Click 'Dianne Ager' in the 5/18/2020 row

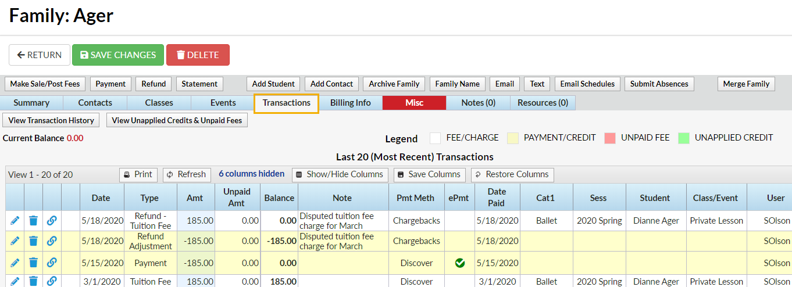655,221
